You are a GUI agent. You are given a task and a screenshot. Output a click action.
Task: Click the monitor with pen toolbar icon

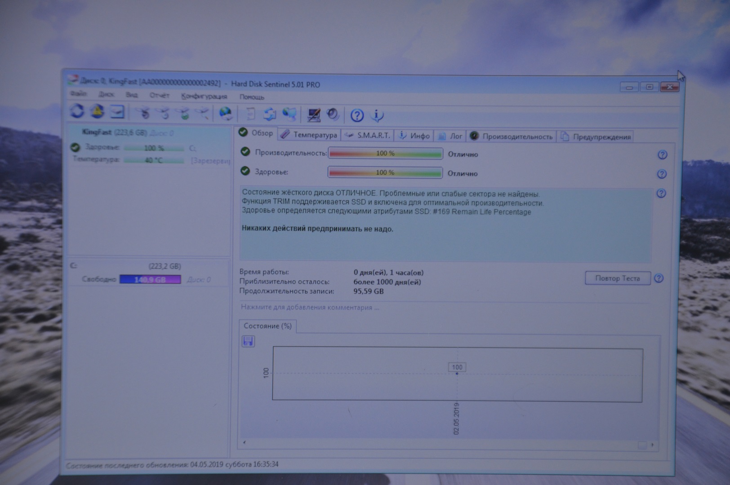pyautogui.click(x=313, y=115)
